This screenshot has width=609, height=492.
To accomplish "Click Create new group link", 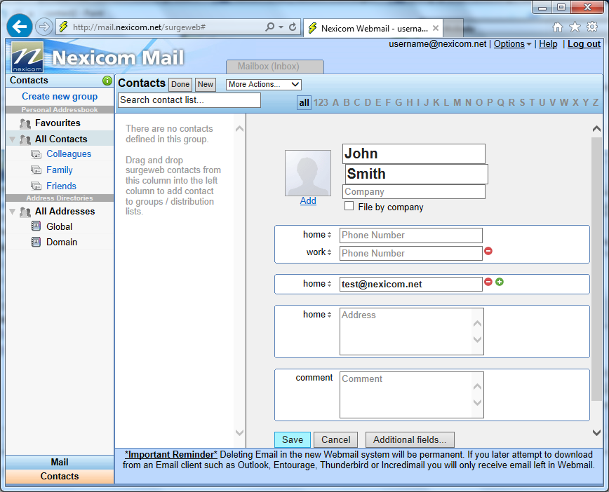I will (x=60, y=96).
